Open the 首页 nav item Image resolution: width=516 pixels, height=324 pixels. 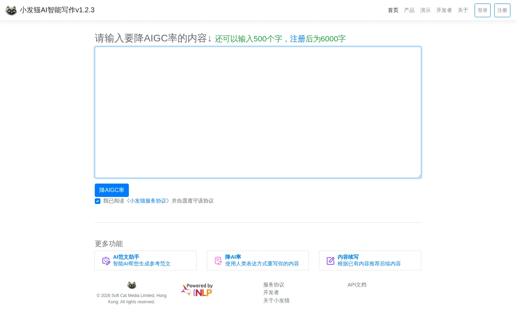[x=393, y=10]
